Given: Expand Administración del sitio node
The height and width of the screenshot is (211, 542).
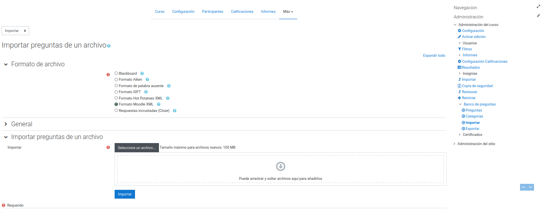Looking at the screenshot, I should [455, 144].
